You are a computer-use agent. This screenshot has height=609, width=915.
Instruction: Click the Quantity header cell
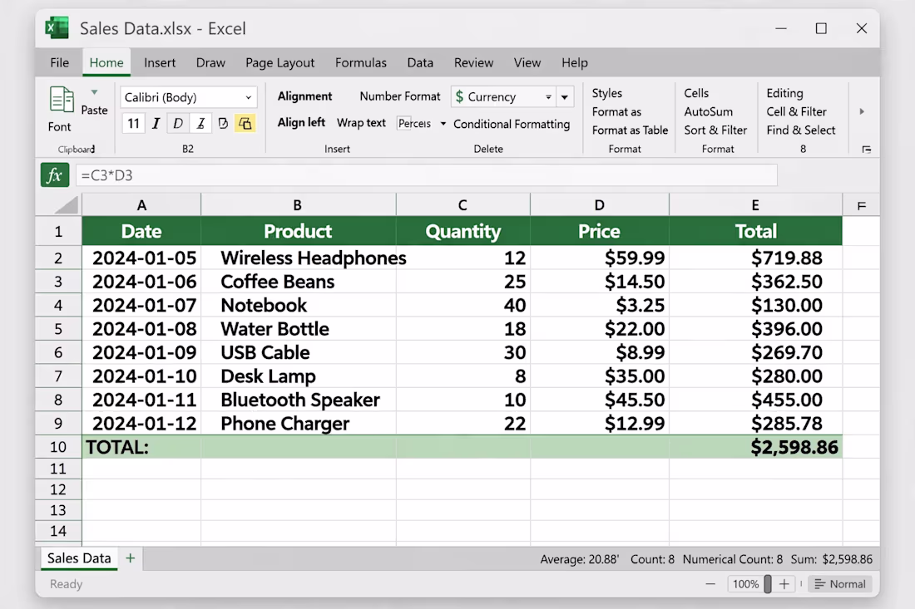462,231
